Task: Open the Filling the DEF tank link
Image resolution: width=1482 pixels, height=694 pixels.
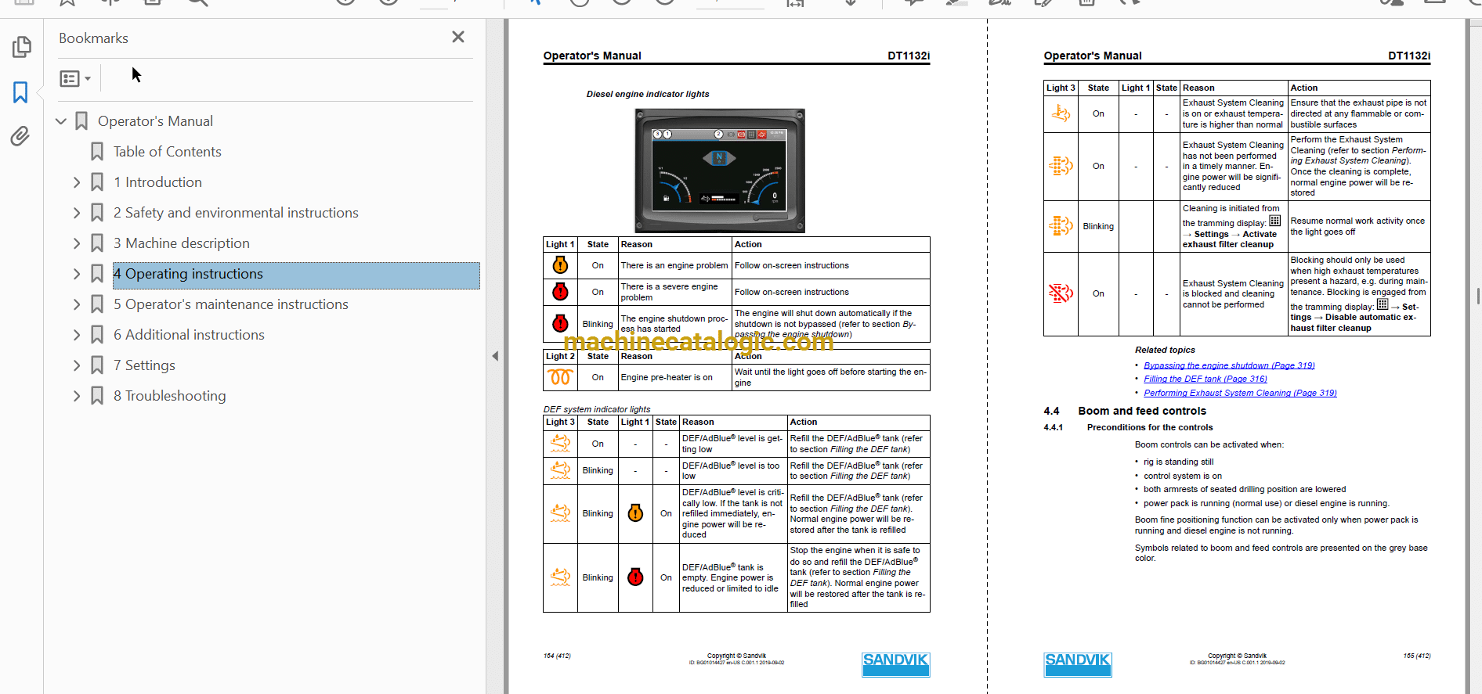Action: (1205, 379)
